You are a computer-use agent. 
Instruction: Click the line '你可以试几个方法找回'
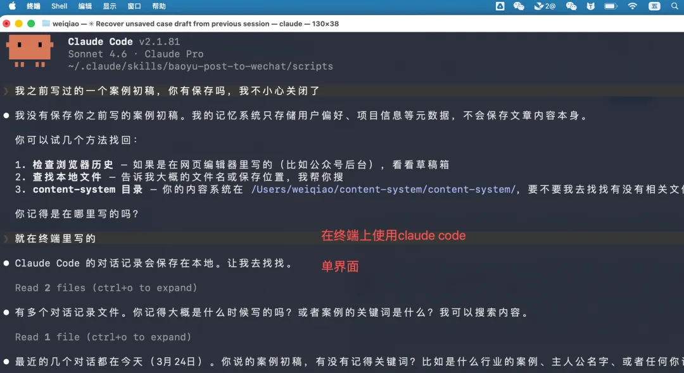(x=77, y=140)
